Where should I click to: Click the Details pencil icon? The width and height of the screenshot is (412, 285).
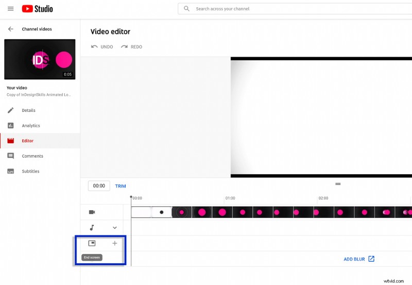click(x=10, y=110)
